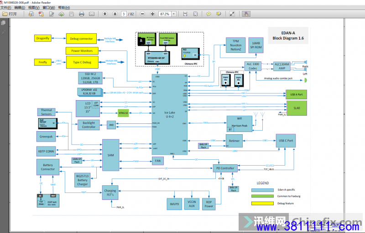
Task: Click the Charging FET's block
Action: click(110, 192)
